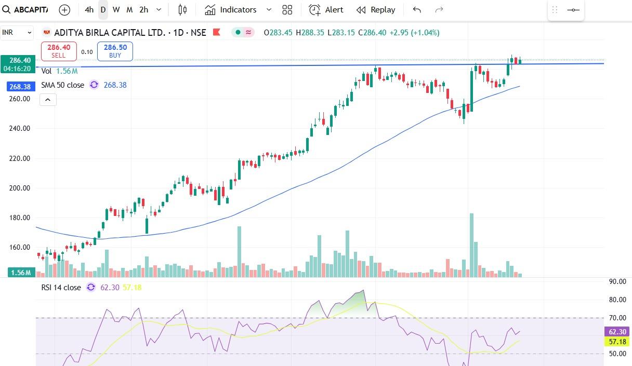The image size is (632, 366).
Task: Undo the last chart action
Action: [417, 9]
